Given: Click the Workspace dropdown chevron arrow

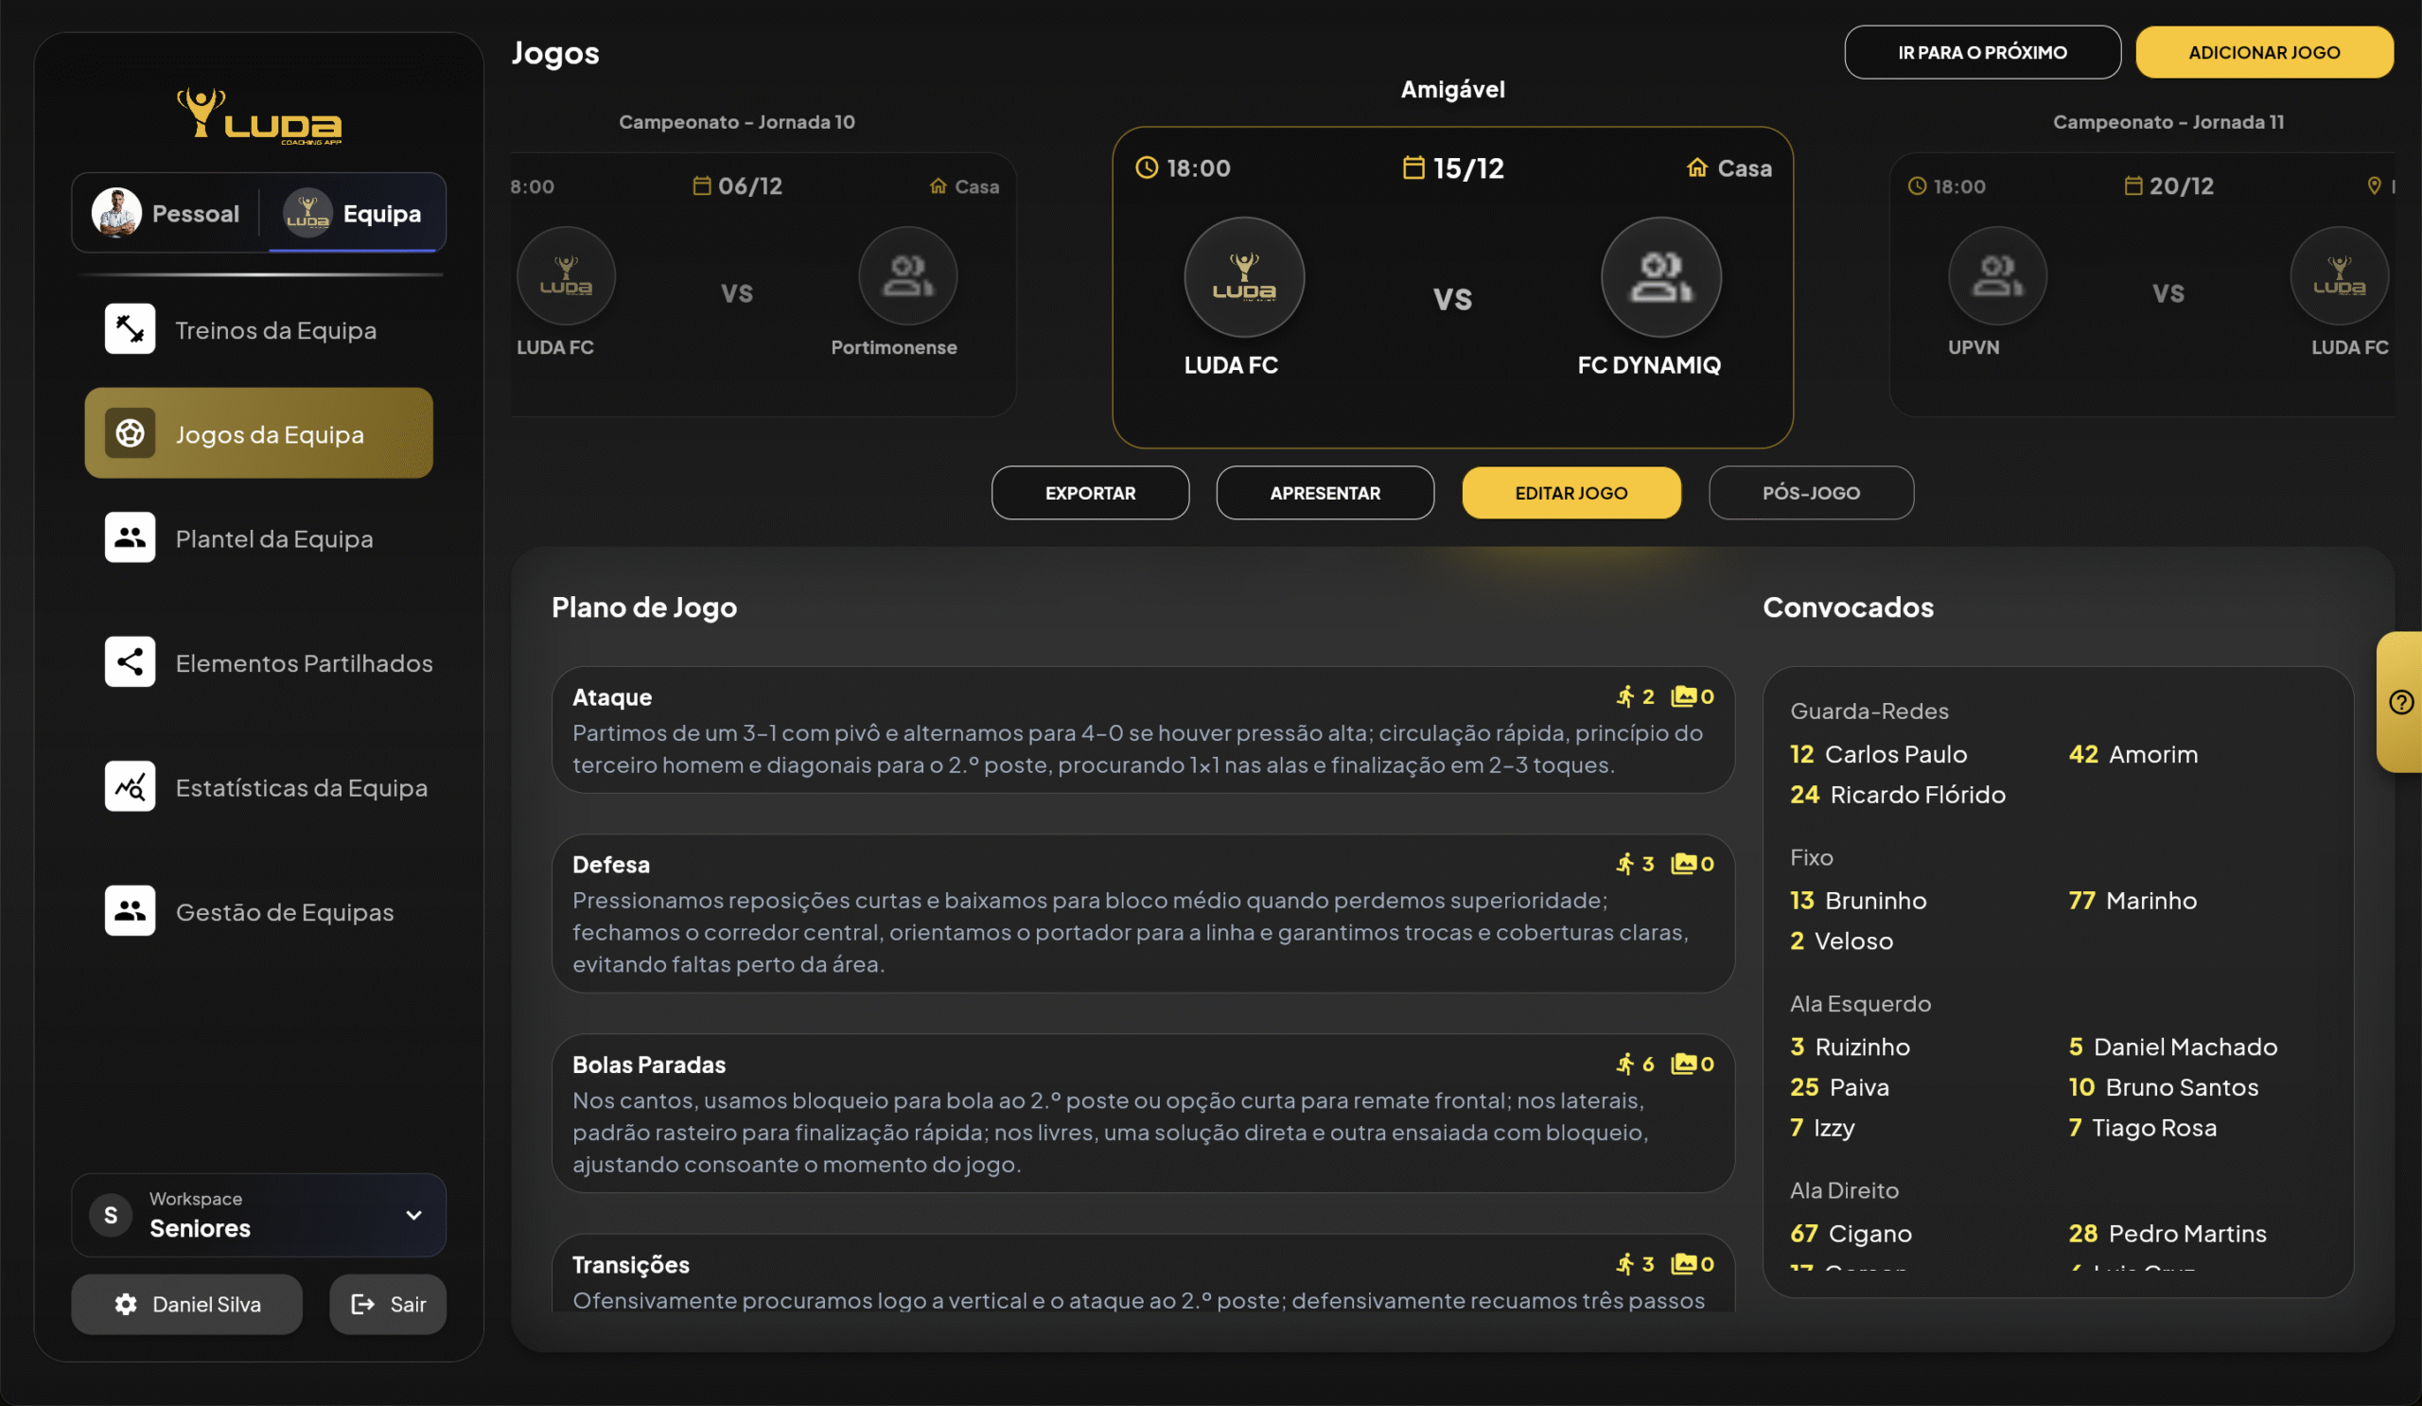Looking at the screenshot, I should pyautogui.click(x=413, y=1215).
